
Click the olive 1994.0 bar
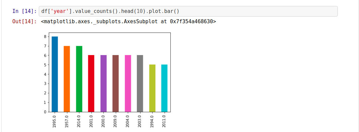[152, 89]
